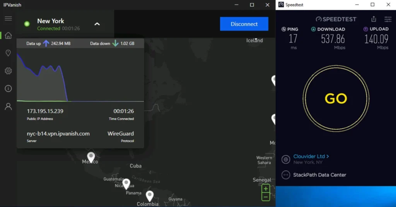Zoom out on the map
396x207 pixels.
[x=265, y=197]
